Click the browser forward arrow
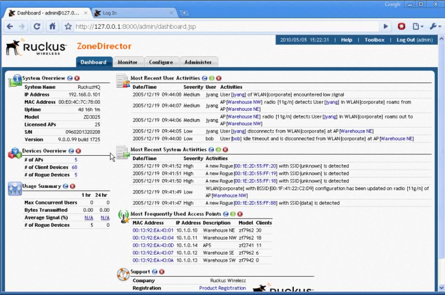This screenshot has height=295, width=445. coord(22,27)
